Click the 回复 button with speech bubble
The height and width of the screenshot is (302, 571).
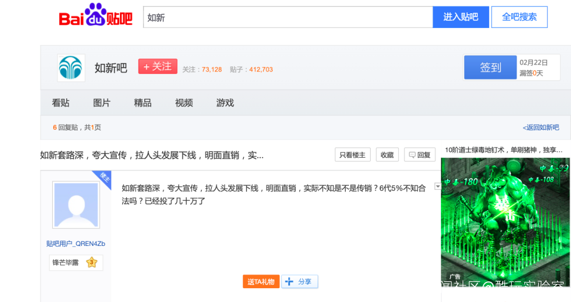coord(419,155)
